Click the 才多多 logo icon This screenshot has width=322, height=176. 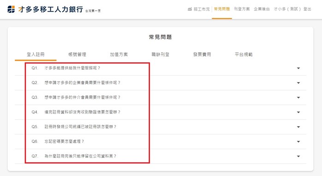click(11, 9)
